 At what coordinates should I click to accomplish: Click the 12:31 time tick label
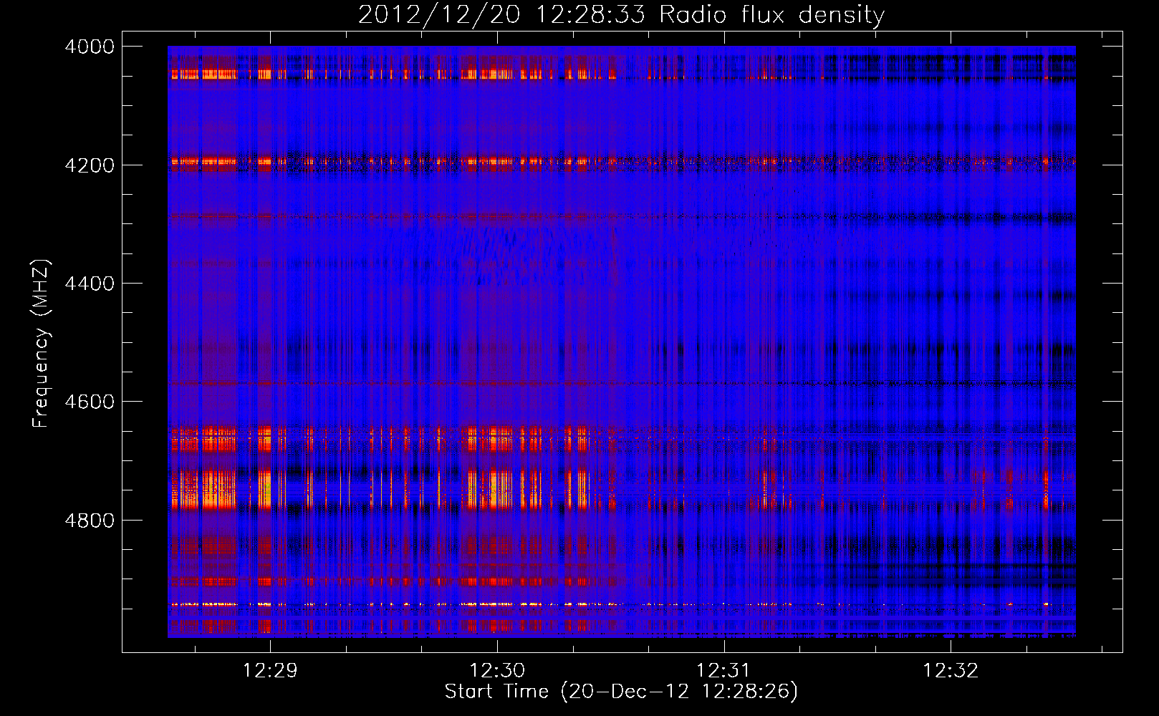point(723,670)
